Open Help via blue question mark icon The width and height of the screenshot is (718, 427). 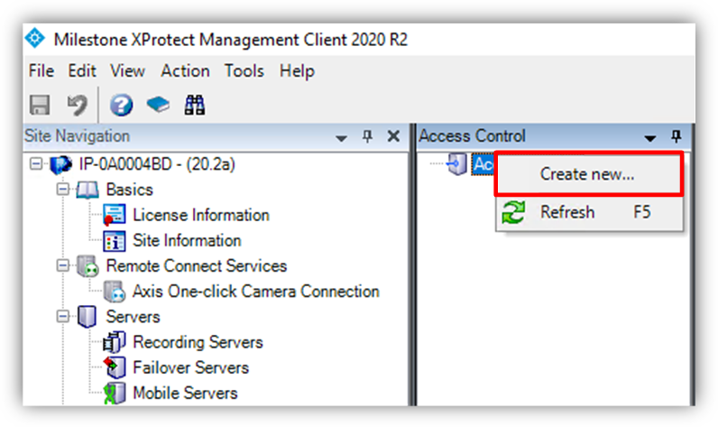(x=122, y=105)
